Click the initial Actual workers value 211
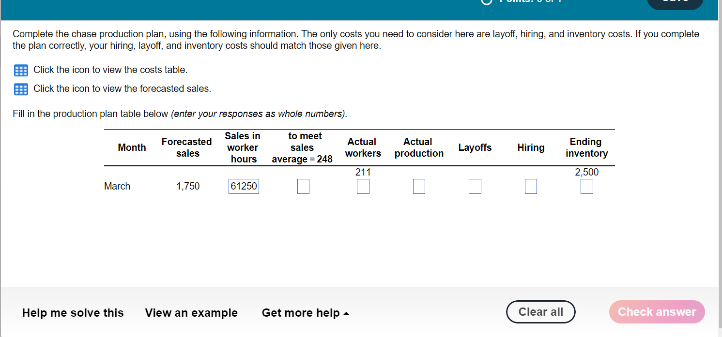722x337 pixels. pyautogui.click(x=363, y=172)
